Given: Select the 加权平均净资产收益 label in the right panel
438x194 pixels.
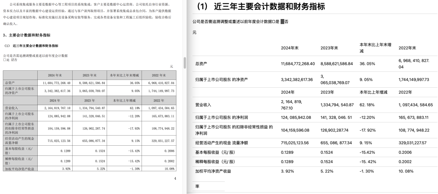Looking at the screenshot, I should click(x=213, y=171).
